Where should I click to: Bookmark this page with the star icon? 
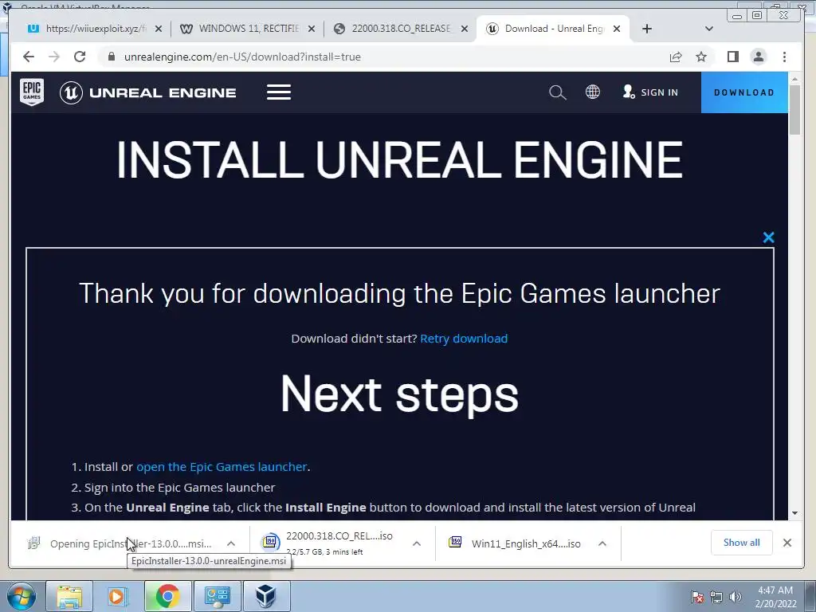click(701, 57)
